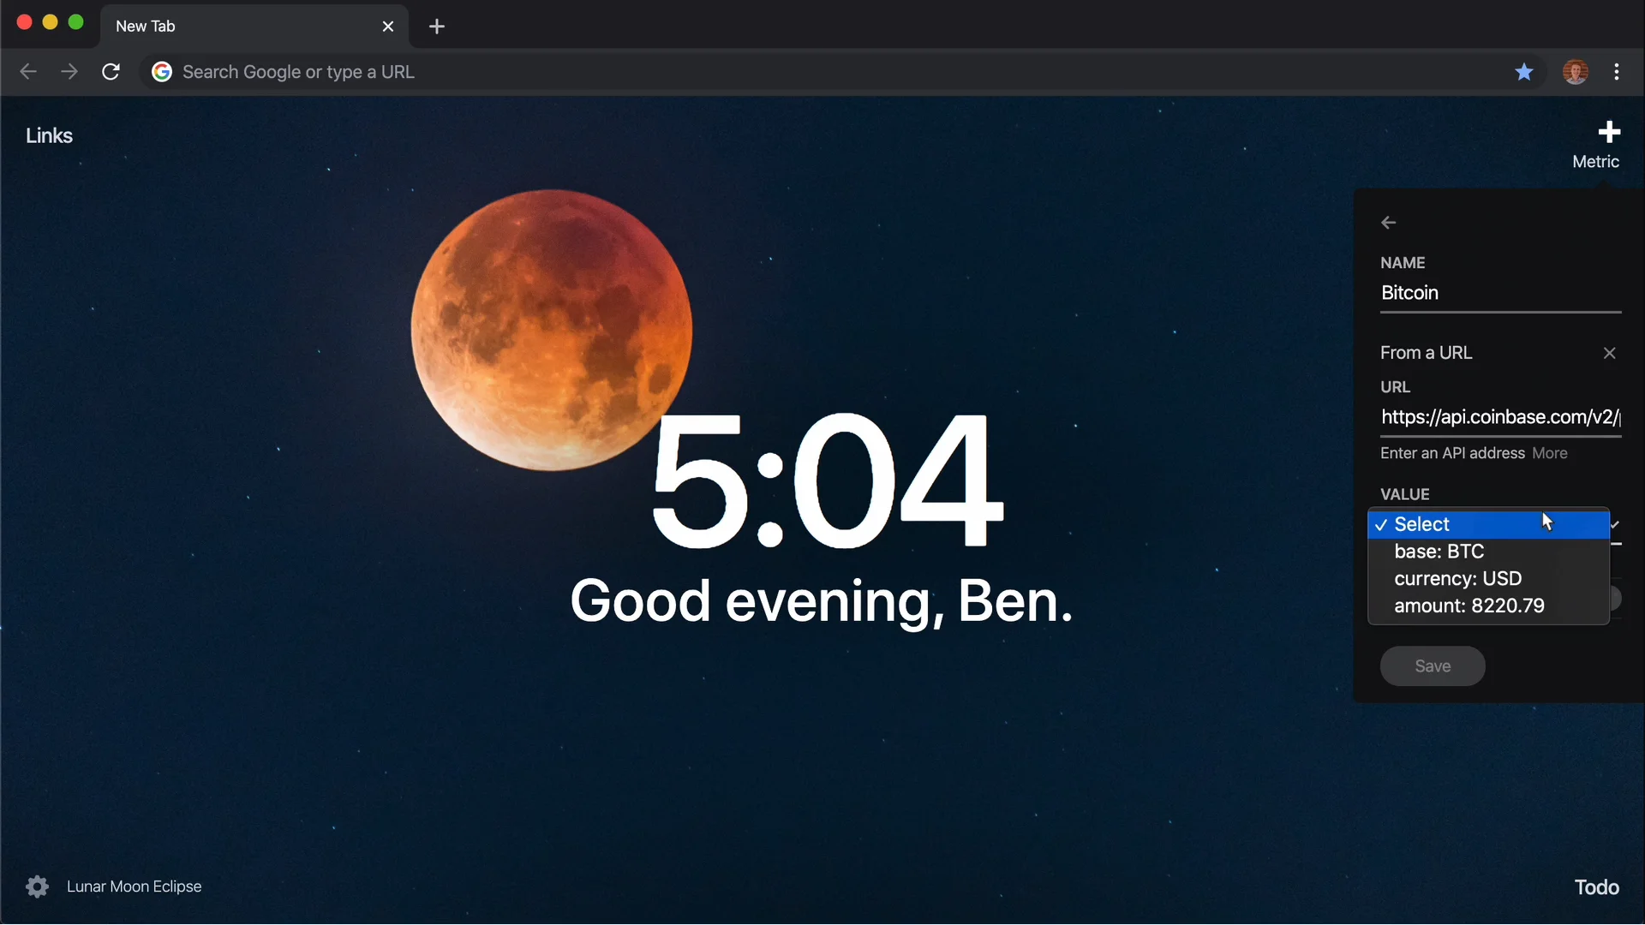Go back using the metric panel arrow
Screen dimensions: 1645x925
(x=1388, y=223)
